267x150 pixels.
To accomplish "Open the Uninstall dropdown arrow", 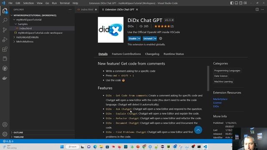I will click(155, 39).
